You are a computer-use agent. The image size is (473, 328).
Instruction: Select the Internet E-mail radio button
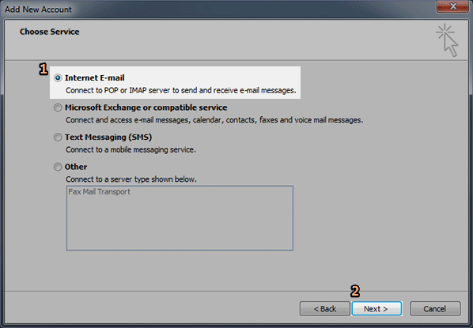click(58, 77)
